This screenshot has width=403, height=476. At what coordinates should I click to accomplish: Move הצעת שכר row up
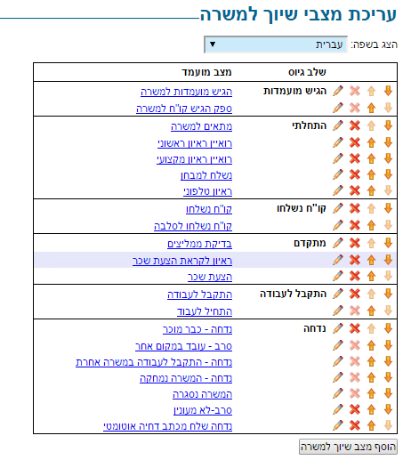371,276
